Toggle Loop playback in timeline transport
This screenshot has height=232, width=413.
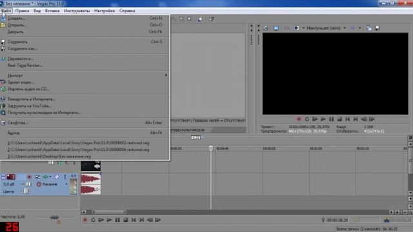pos(93,220)
